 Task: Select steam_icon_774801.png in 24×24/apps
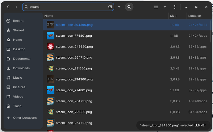[x=74, y=36]
